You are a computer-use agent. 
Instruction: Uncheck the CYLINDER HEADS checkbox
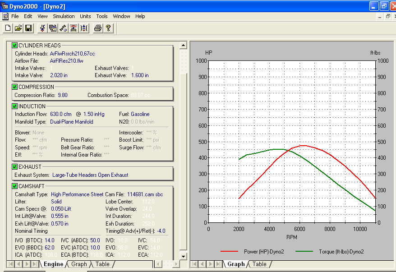click(15, 46)
